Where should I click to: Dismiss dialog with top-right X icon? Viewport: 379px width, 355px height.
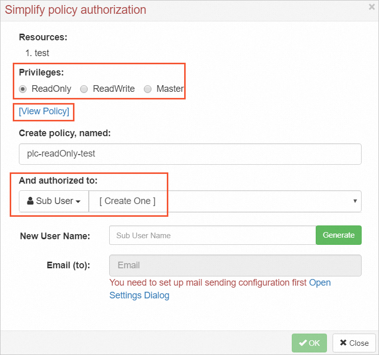pos(372,7)
